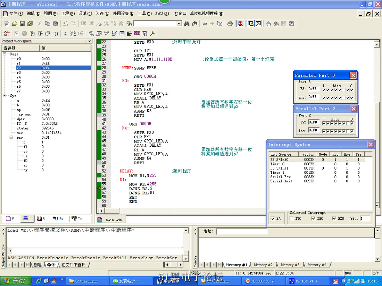Click the New file toolbar icon
The image size is (382, 286).
[x=7, y=24]
